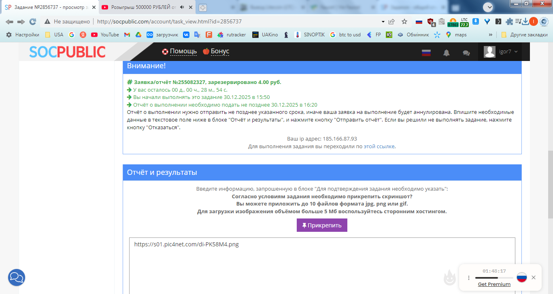Follow the 'этой ссылке' link
The height and width of the screenshot is (294, 553).
(379, 147)
